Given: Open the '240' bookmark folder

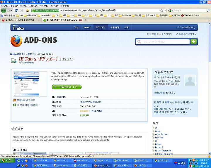Looking at the screenshot, I should [115, 15].
